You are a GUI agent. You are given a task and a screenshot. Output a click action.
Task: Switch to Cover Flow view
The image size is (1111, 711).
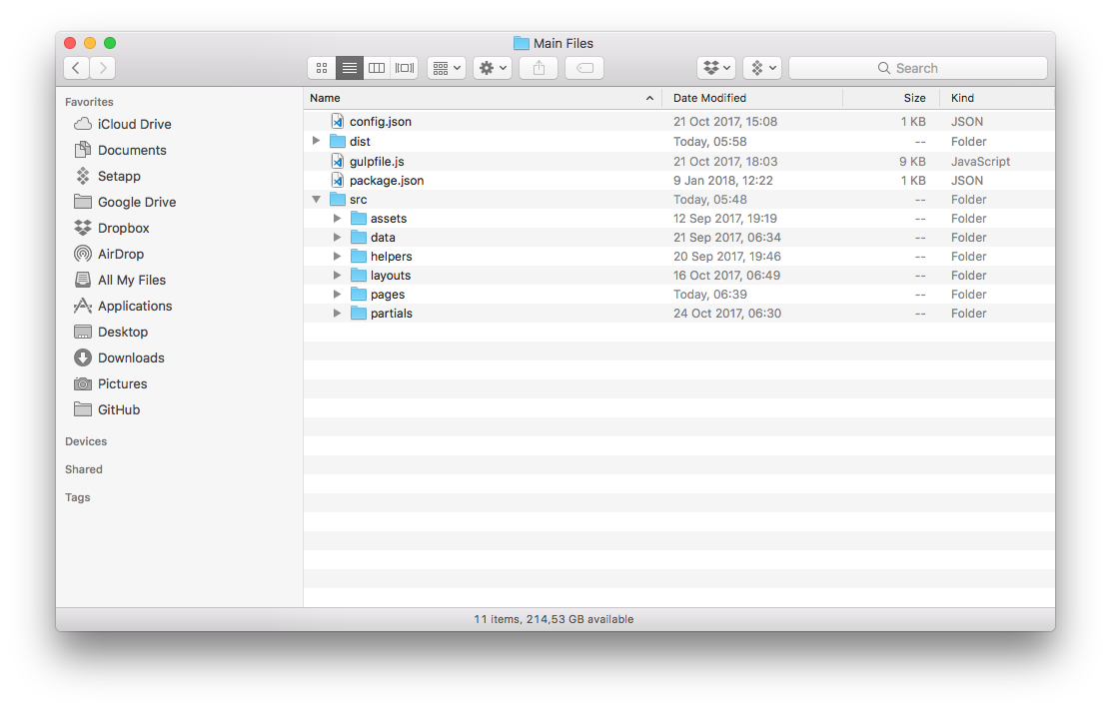(405, 68)
